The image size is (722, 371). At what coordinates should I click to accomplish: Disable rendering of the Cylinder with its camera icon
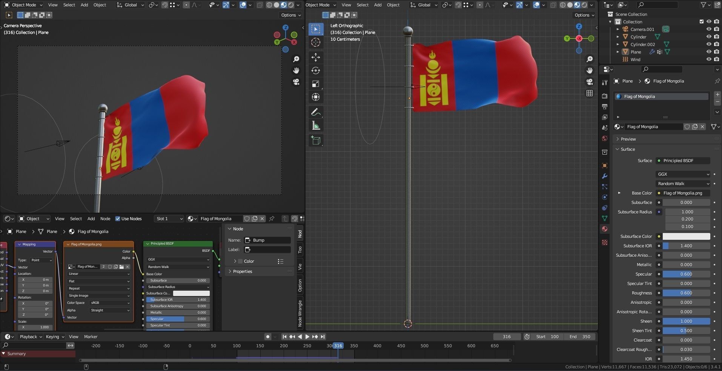pos(716,37)
